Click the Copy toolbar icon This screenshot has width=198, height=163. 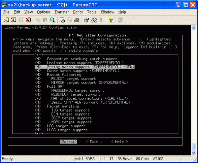tap(38, 20)
